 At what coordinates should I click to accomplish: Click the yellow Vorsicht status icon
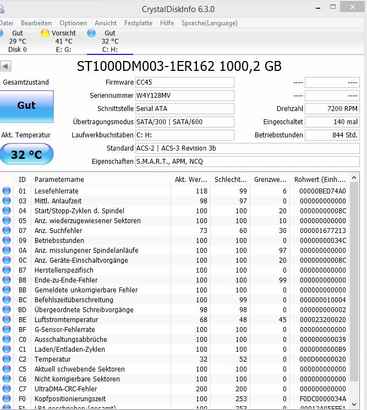[x=45, y=33]
